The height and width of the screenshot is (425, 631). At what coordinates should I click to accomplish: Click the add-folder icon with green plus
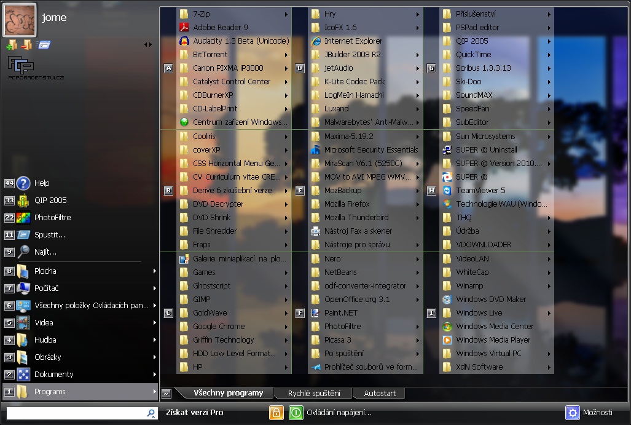[x=12, y=45]
